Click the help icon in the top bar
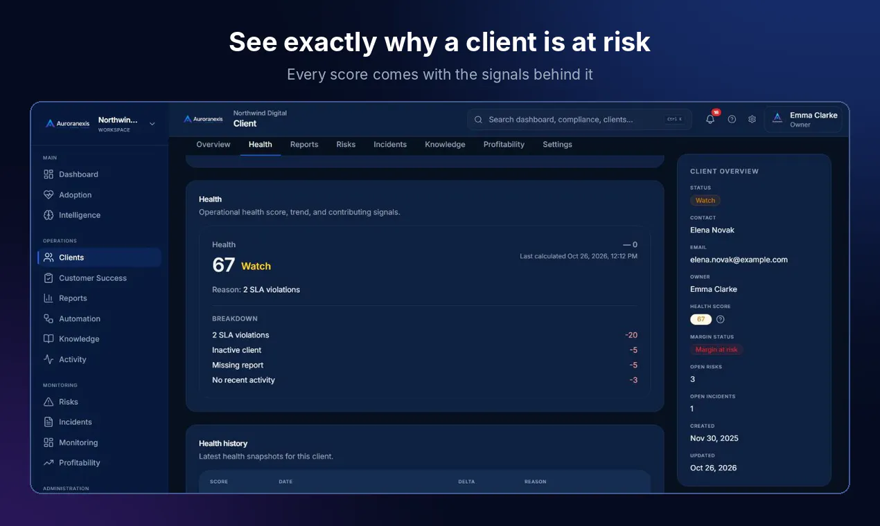Viewport: 880px width, 526px height. (732, 119)
